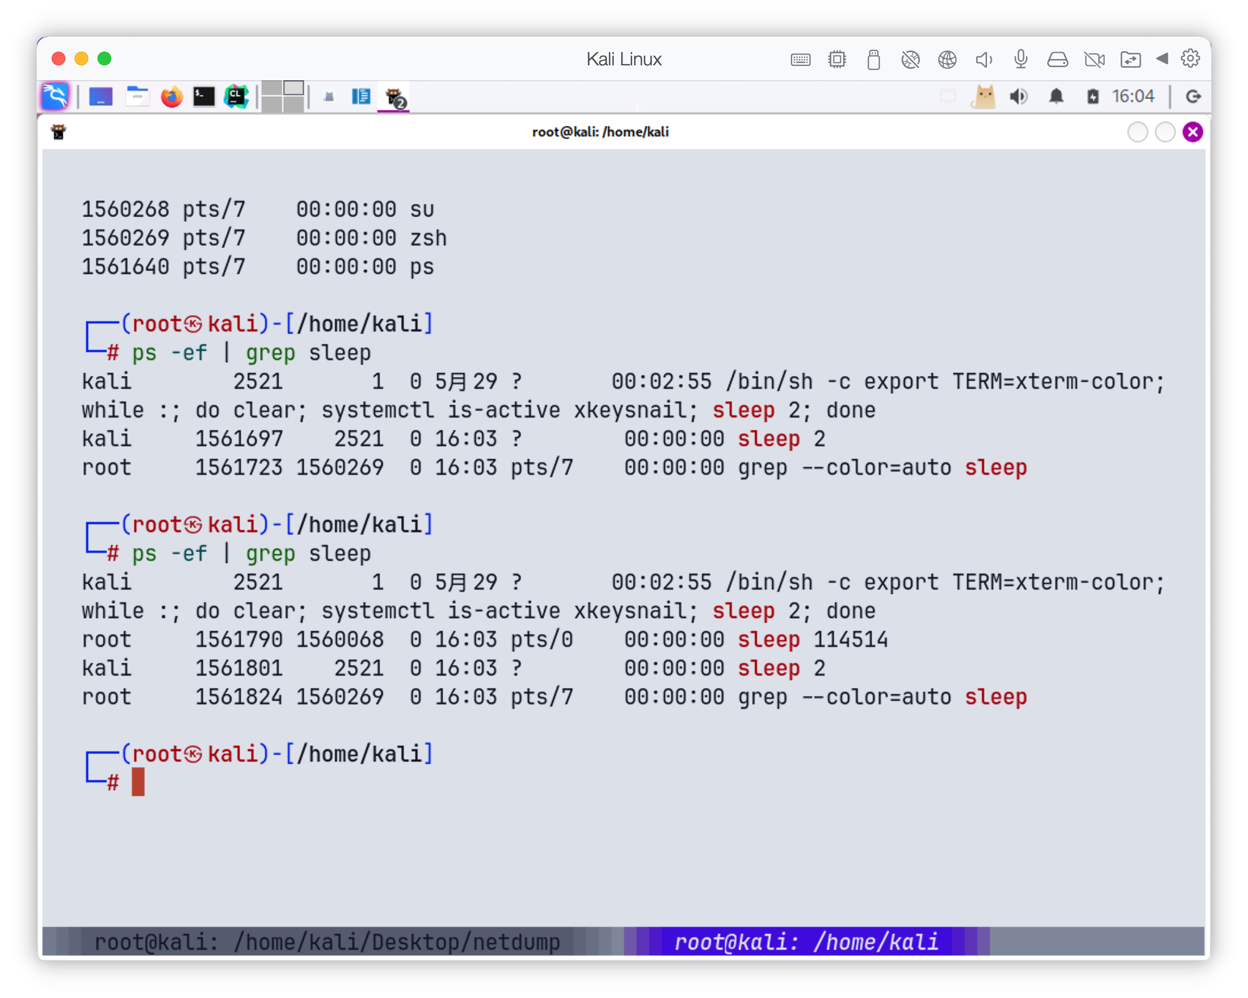Click the Kali Linux VM window title
This screenshot has height=998, width=1248.
click(x=624, y=59)
